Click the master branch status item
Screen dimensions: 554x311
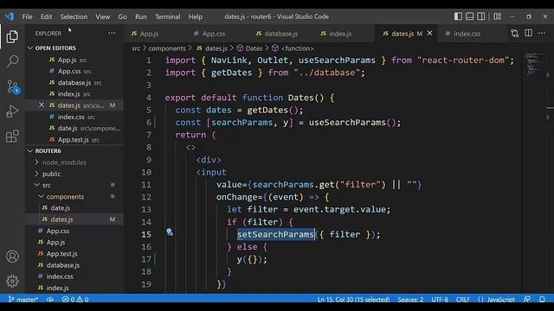click(23, 300)
